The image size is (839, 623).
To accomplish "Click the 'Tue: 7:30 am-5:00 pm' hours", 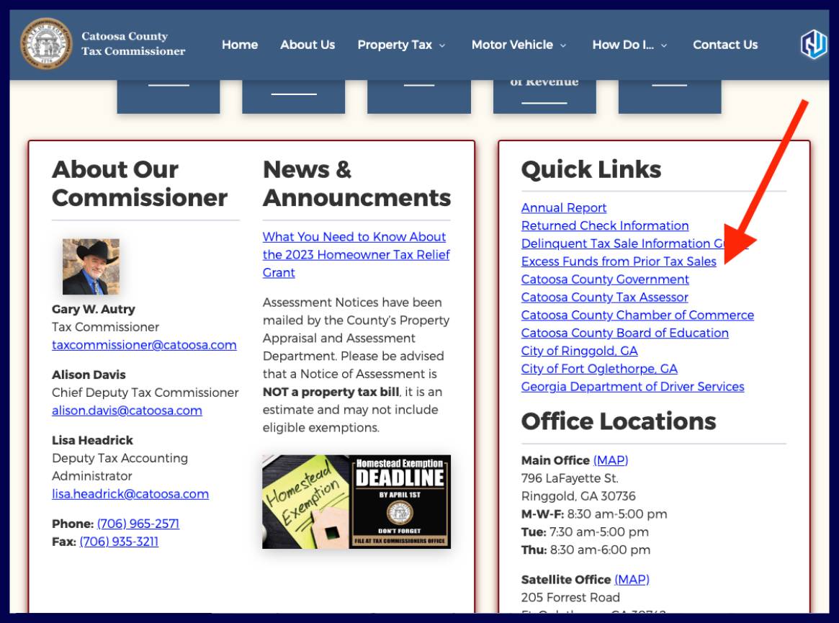I will coord(585,532).
